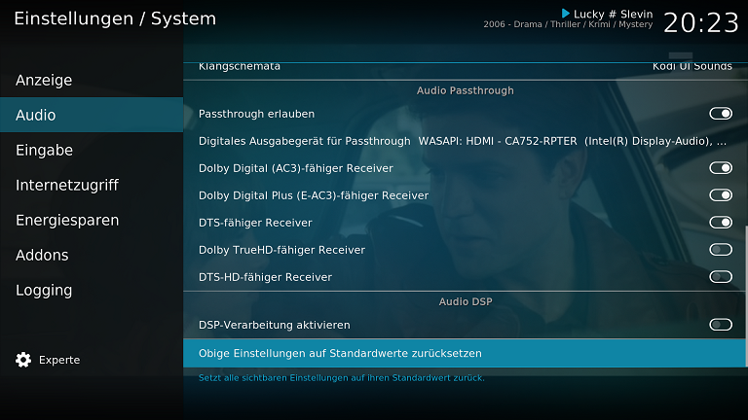Enable DTS-HD-fähiger Receiver switch

721,277
